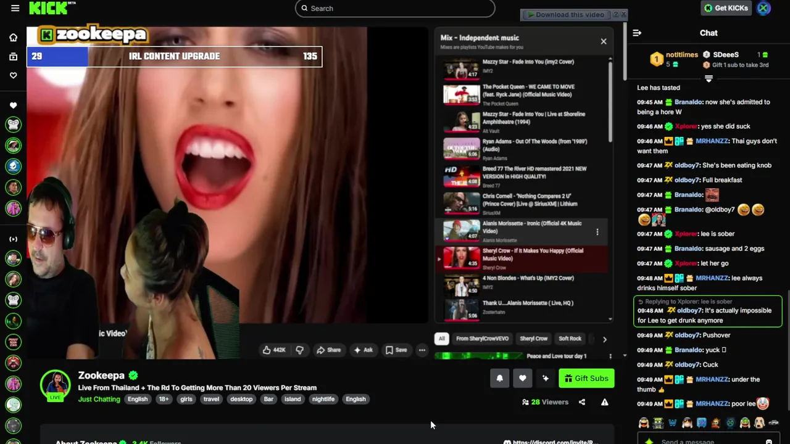Image resolution: width=790 pixels, height=444 pixels.
Task: Close the Download this video bar
Action: (x=623, y=14)
